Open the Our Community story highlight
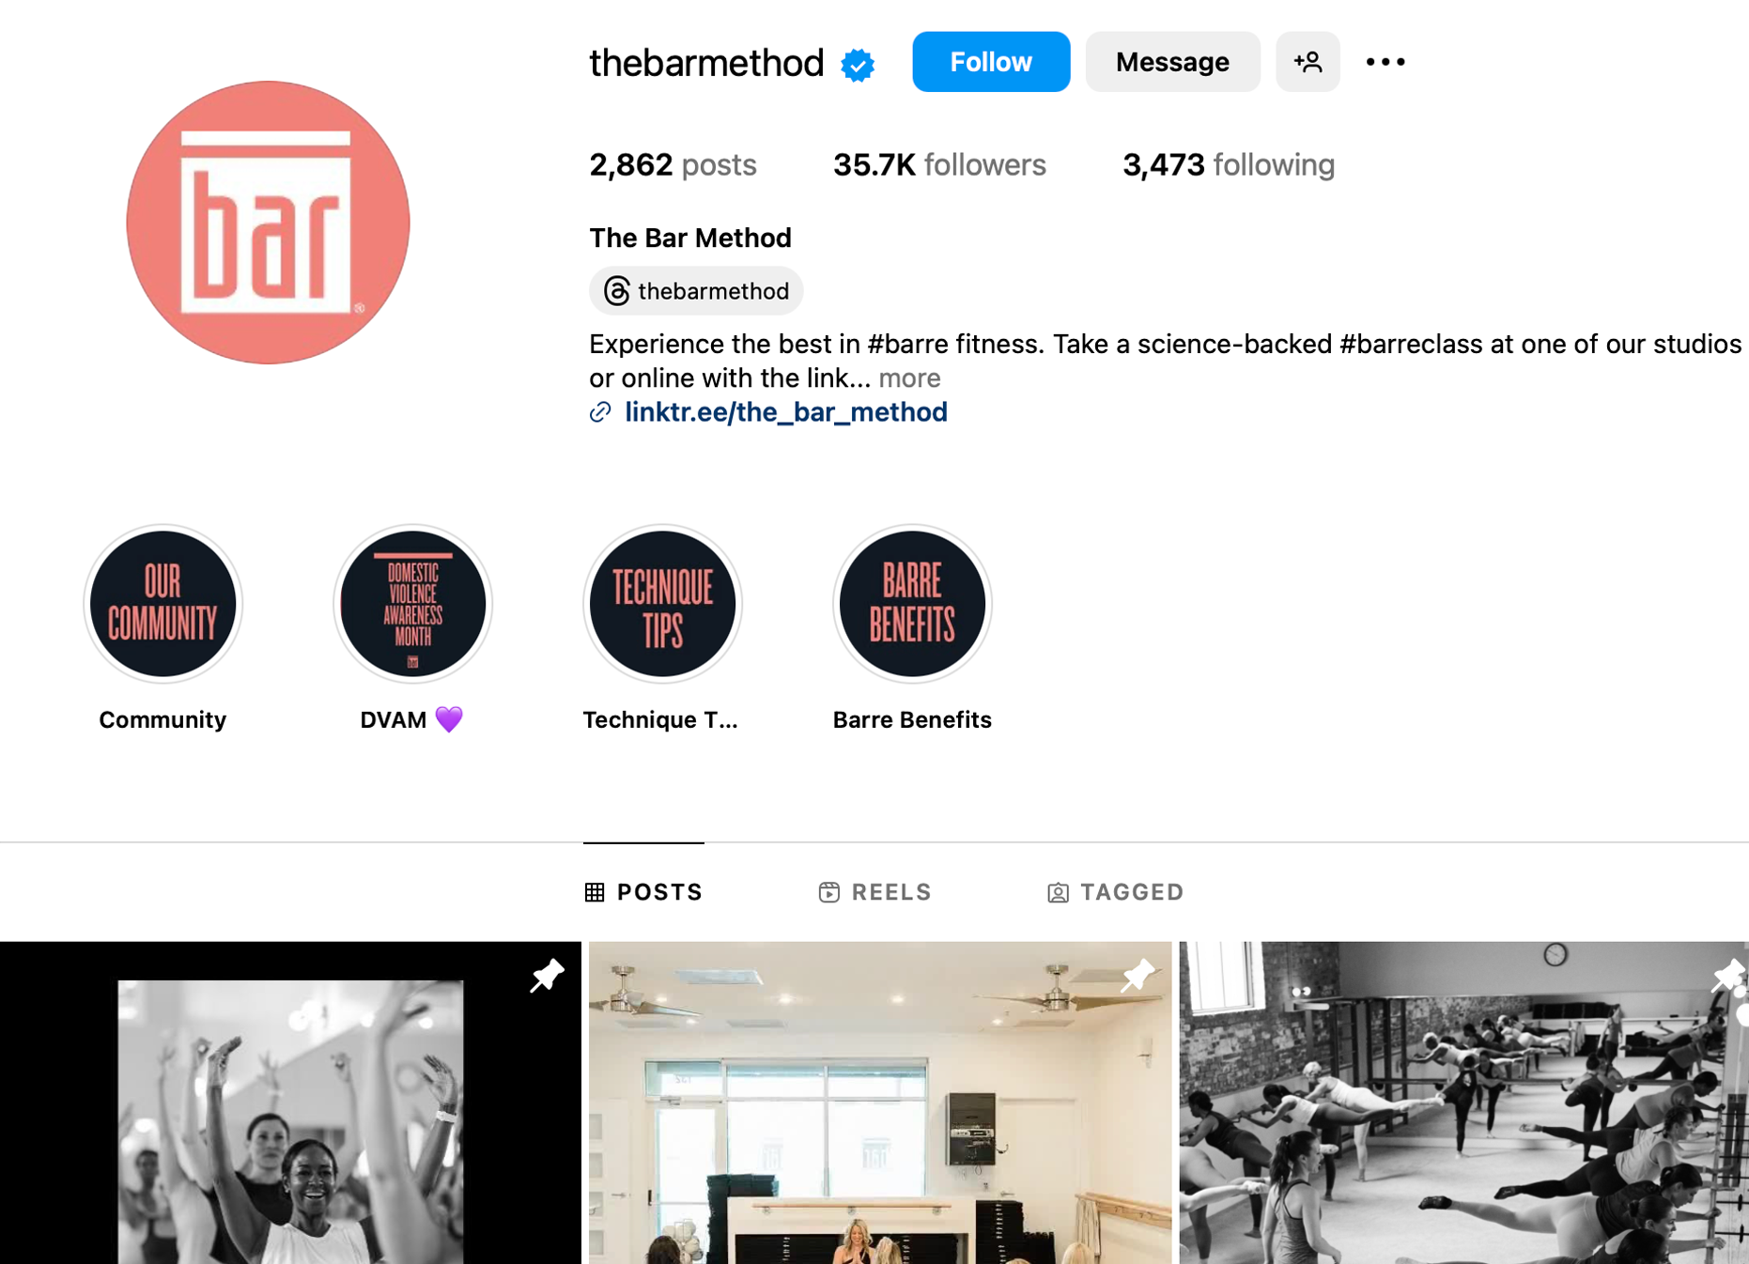This screenshot has width=1749, height=1264. (x=163, y=604)
